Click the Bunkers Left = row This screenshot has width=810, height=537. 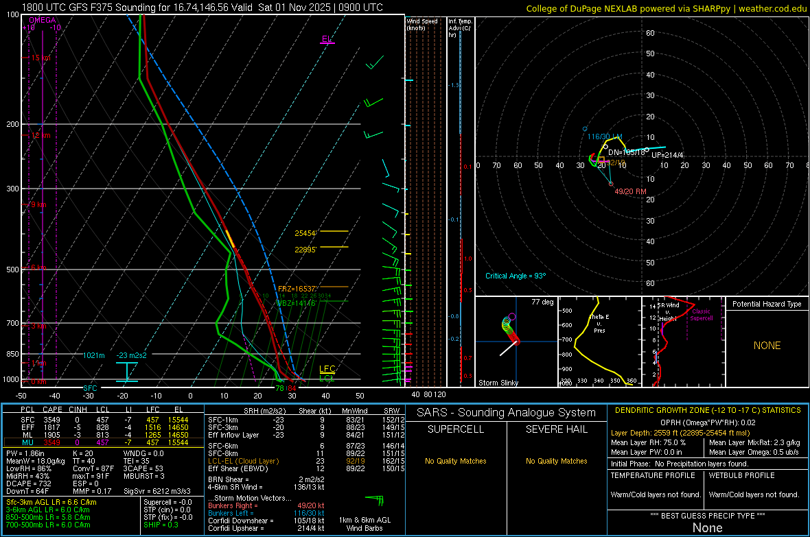(x=266, y=513)
